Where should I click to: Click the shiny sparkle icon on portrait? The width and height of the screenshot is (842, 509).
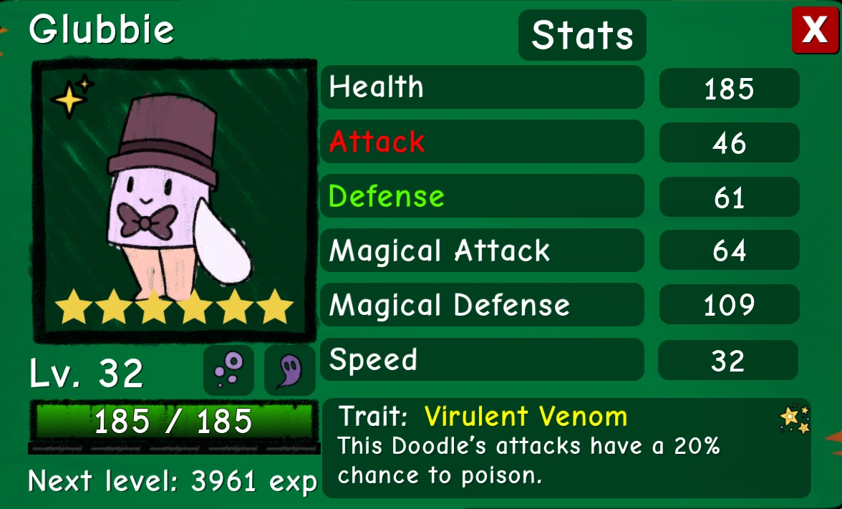coord(72,97)
